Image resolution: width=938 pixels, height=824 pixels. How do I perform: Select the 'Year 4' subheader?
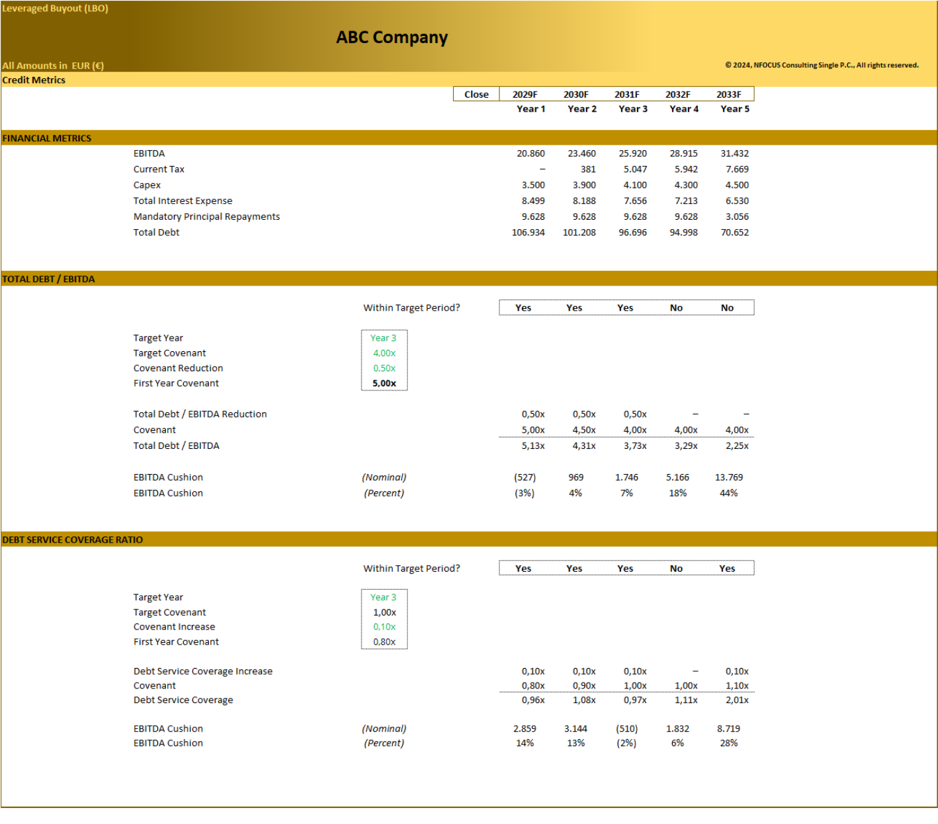click(x=684, y=109)
